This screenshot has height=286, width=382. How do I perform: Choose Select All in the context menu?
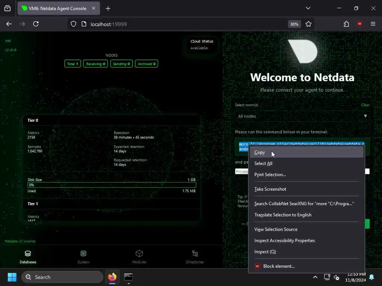[307, 163]
